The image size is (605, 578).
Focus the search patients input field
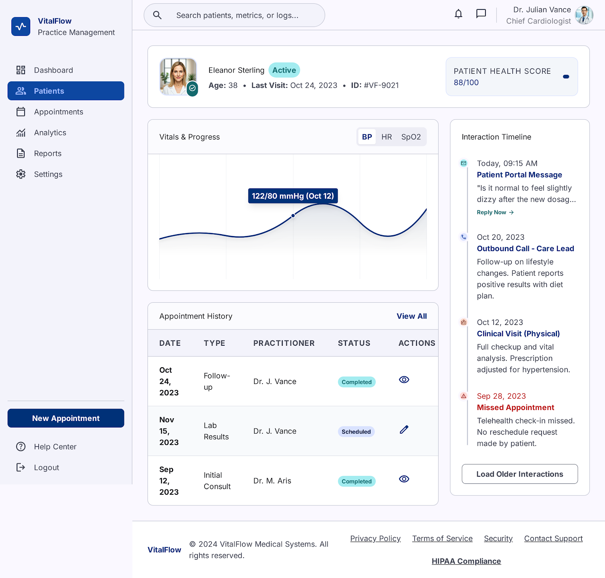[234, 15]
